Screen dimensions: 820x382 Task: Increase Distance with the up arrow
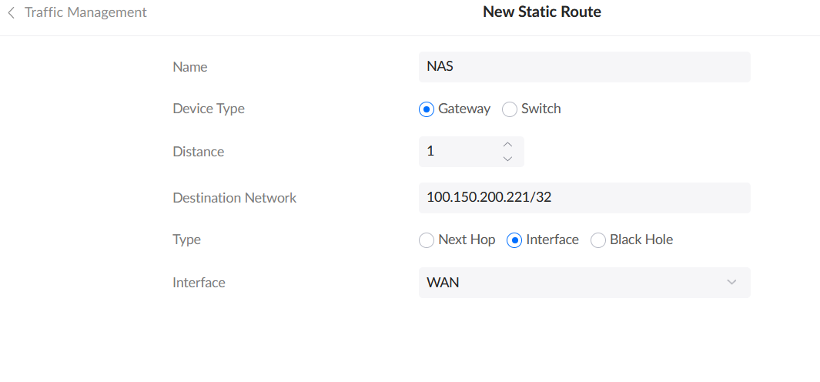coord(507,144)
